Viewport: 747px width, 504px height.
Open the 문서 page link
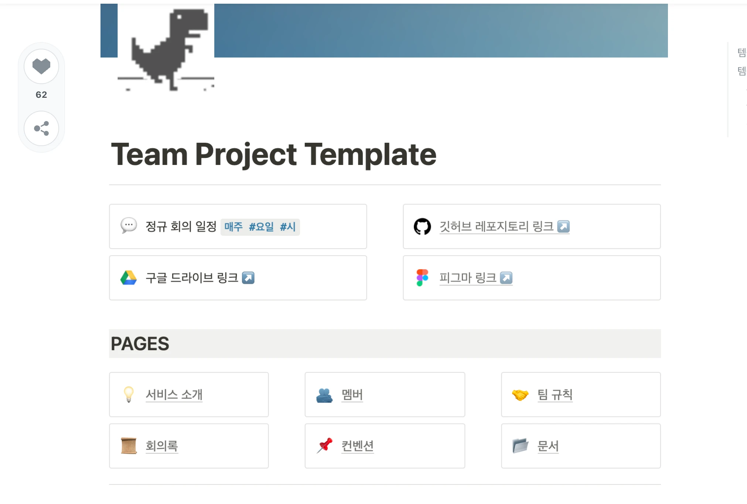(x=548, y=446)
